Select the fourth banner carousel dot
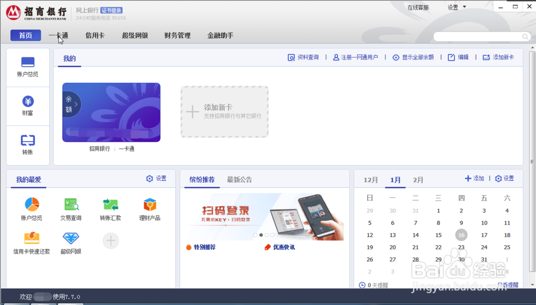Viewport: 536px width, 305px height. pyautogui.click(x=272, y=235)
